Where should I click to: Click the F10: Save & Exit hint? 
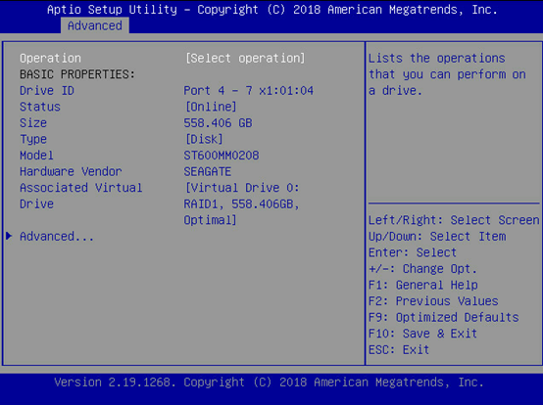pos(422,334)
